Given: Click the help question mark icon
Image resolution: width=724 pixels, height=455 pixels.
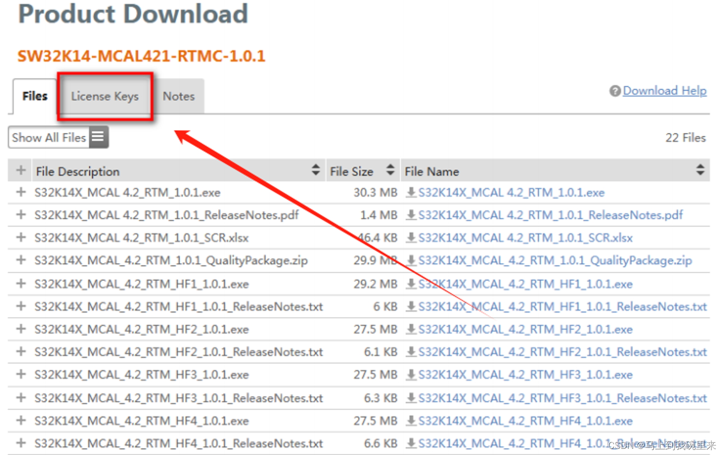Looking at the screenshot, I should click(x=615, y=91).
